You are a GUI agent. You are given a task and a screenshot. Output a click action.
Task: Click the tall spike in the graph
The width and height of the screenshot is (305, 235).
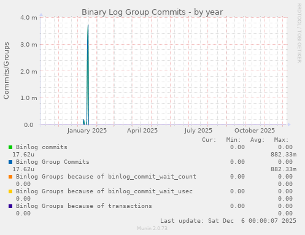(88, 75)
